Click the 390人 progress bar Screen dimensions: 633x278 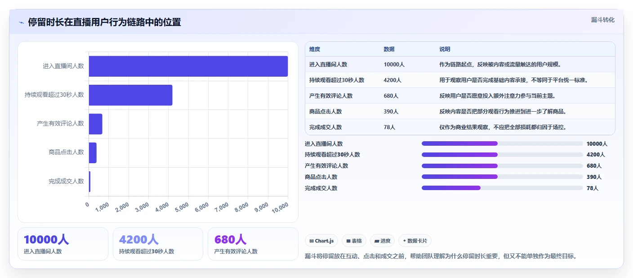502,177
